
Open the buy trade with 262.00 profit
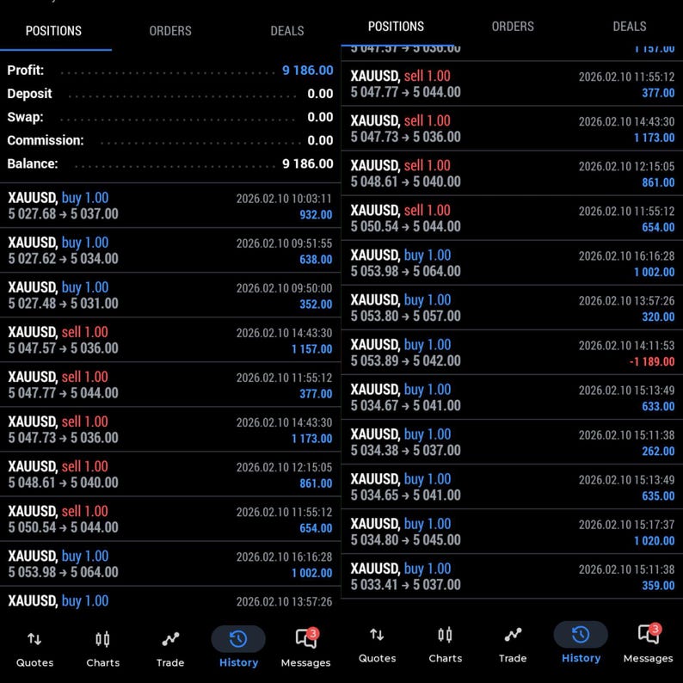tap(513, 442)
